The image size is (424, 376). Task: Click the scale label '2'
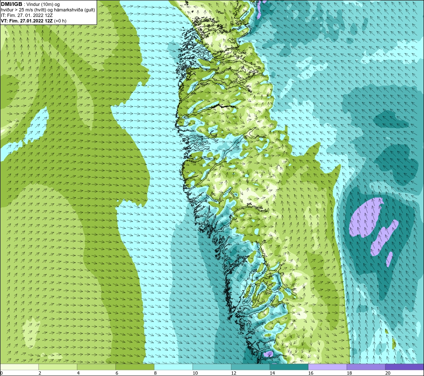point(40,373)
